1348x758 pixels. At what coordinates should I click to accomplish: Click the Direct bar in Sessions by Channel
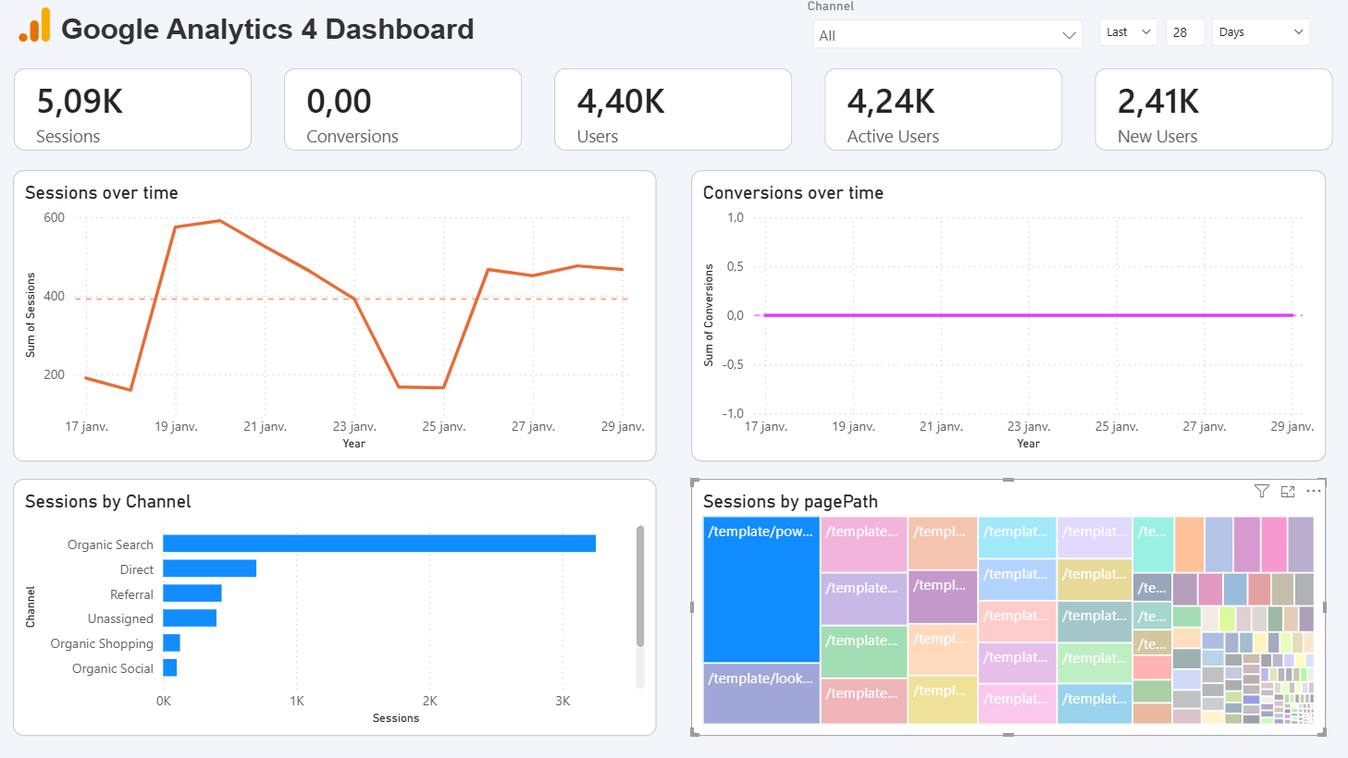pos(209,568)
